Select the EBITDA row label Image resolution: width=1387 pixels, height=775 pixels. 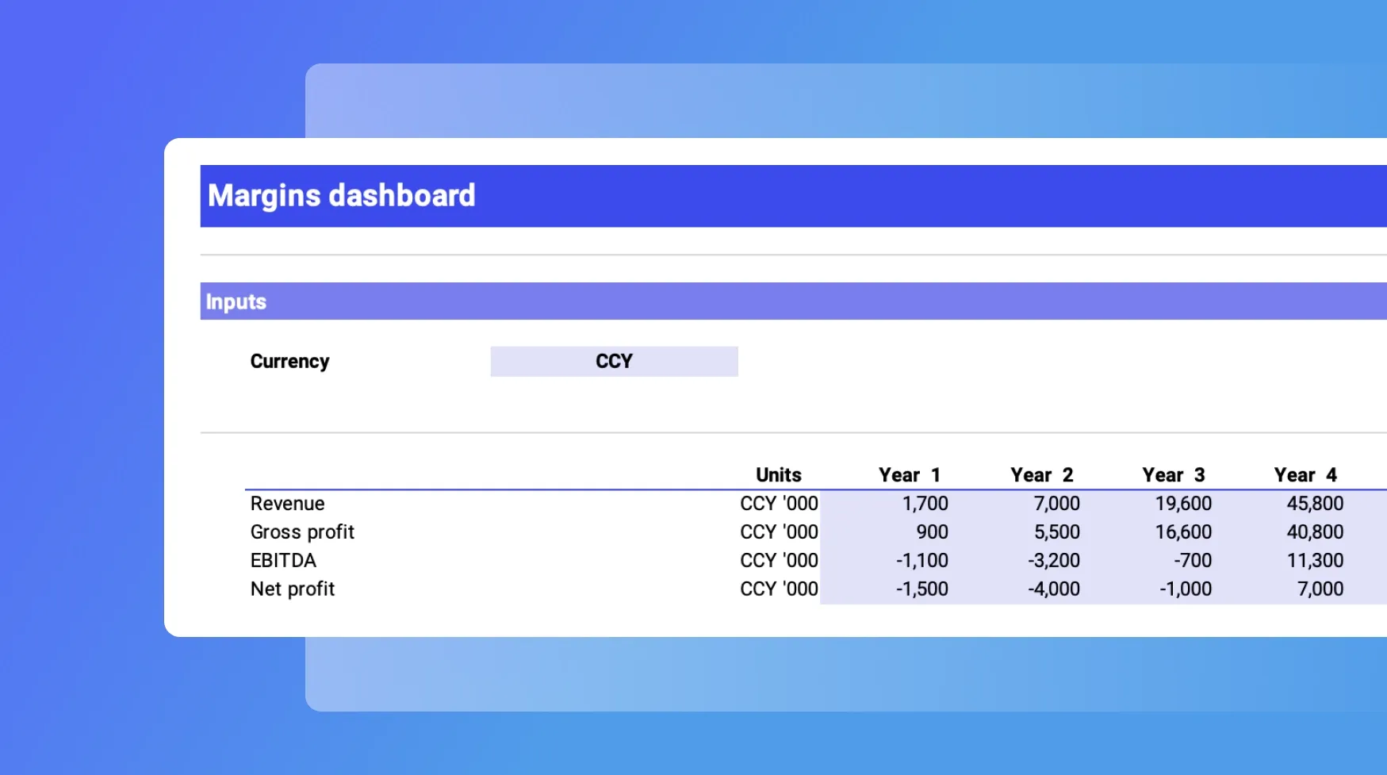(x=283, y=561)
